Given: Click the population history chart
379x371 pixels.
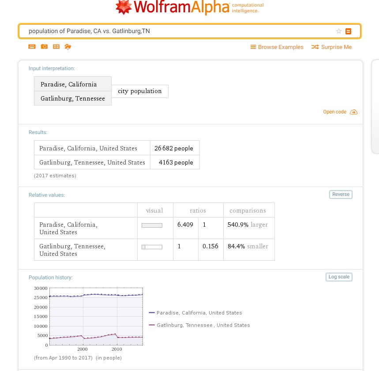Looking at the screenshot, I should (96, 316).
